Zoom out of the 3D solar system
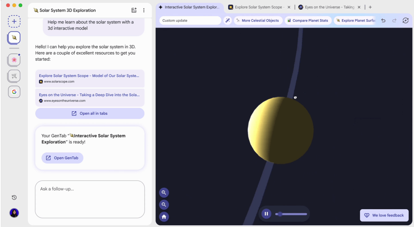Viewport: 414px width, 227px height. [x=164, y=205]
